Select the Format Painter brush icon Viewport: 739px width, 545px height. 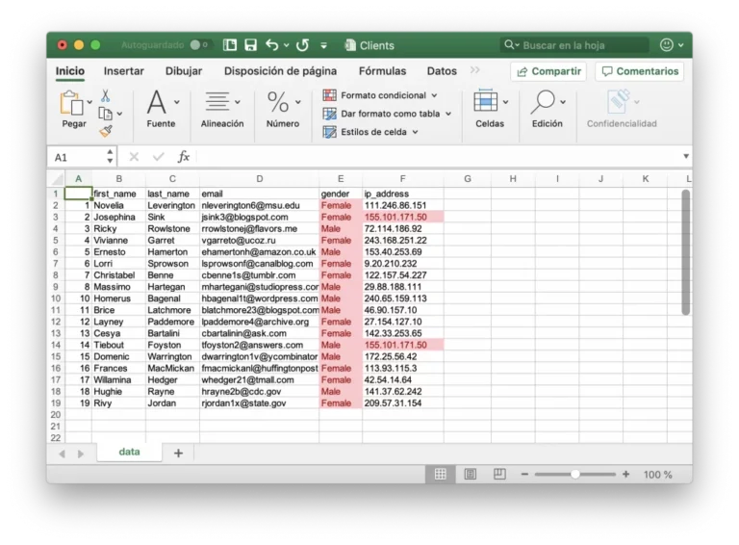(105, 131)
